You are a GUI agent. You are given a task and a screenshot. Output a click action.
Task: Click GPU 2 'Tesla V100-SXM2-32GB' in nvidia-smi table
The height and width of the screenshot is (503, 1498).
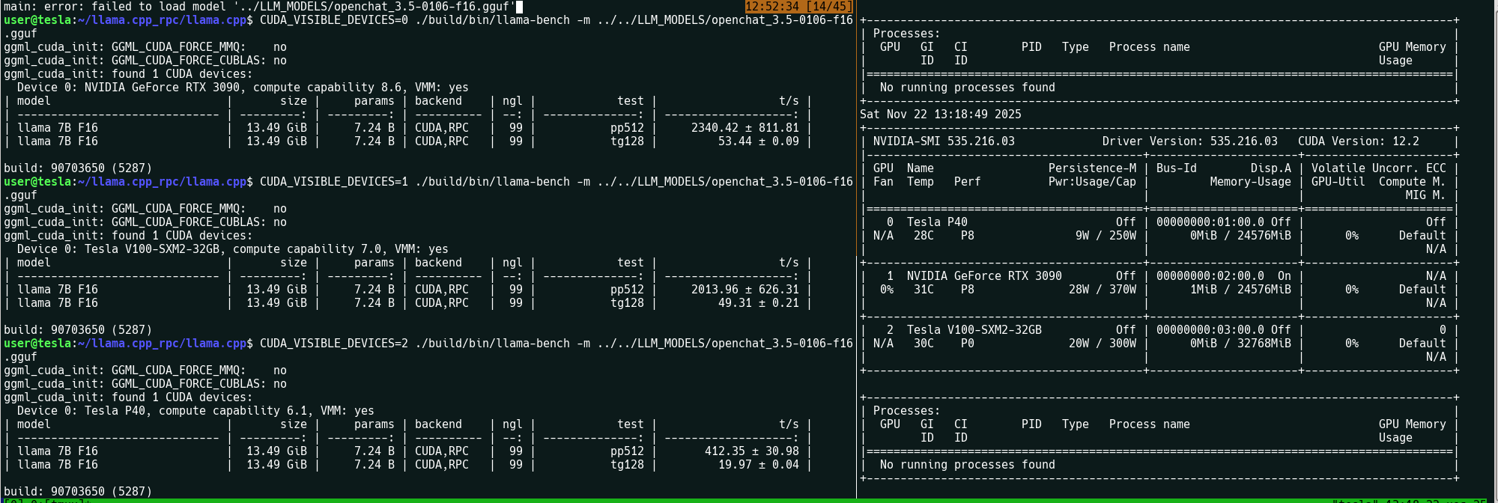pos(974,330)
